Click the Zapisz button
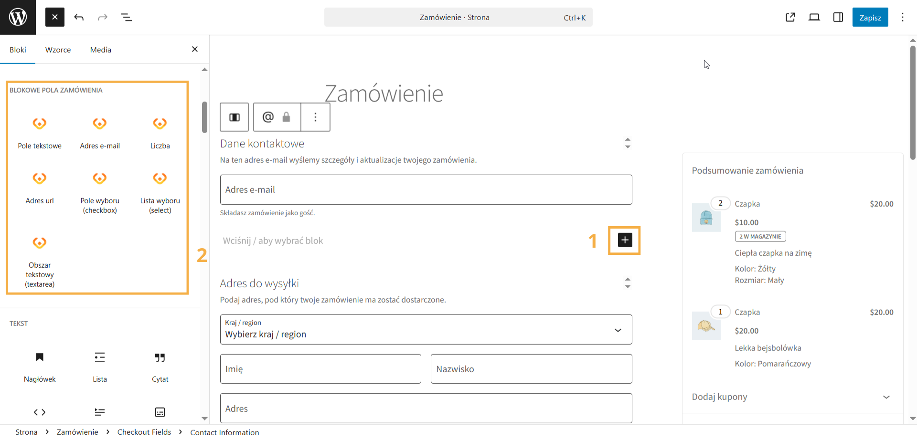This screenshot has height=440, width=917. 870,17
